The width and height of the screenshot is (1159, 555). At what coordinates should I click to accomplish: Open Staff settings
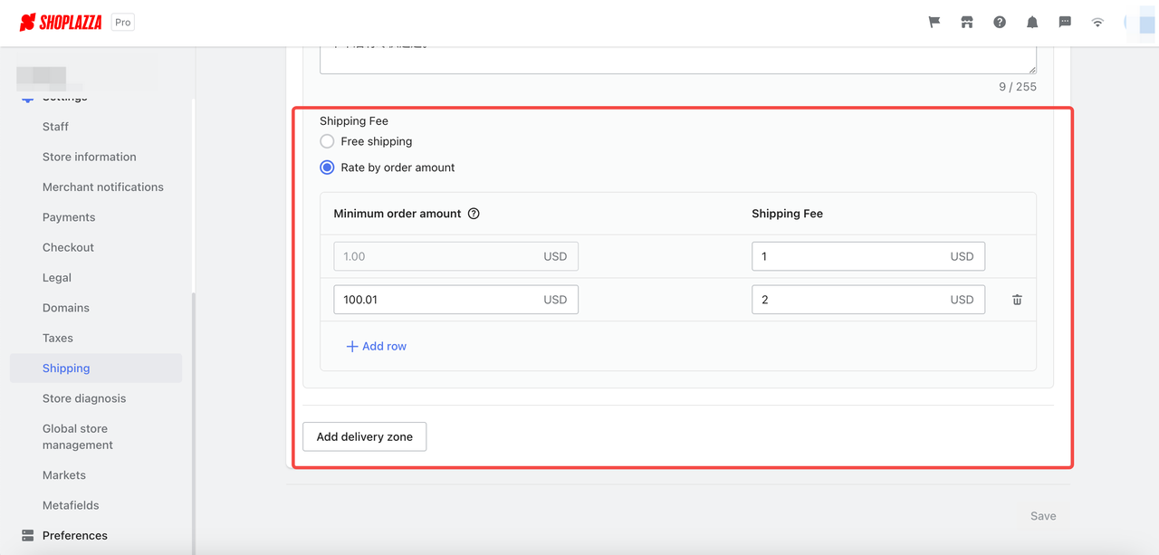coord(55,127)
